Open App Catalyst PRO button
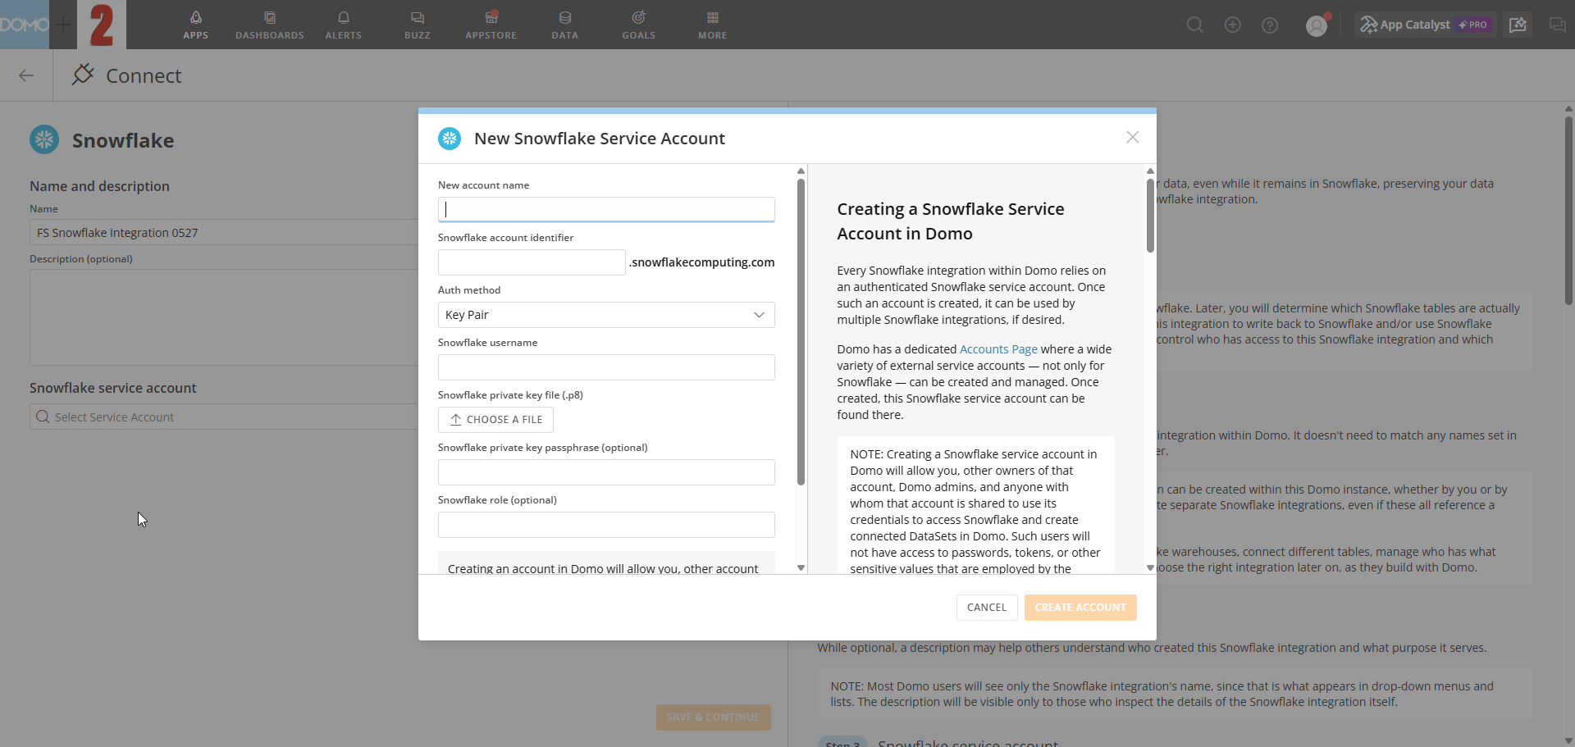 [x=1425, y=25]
